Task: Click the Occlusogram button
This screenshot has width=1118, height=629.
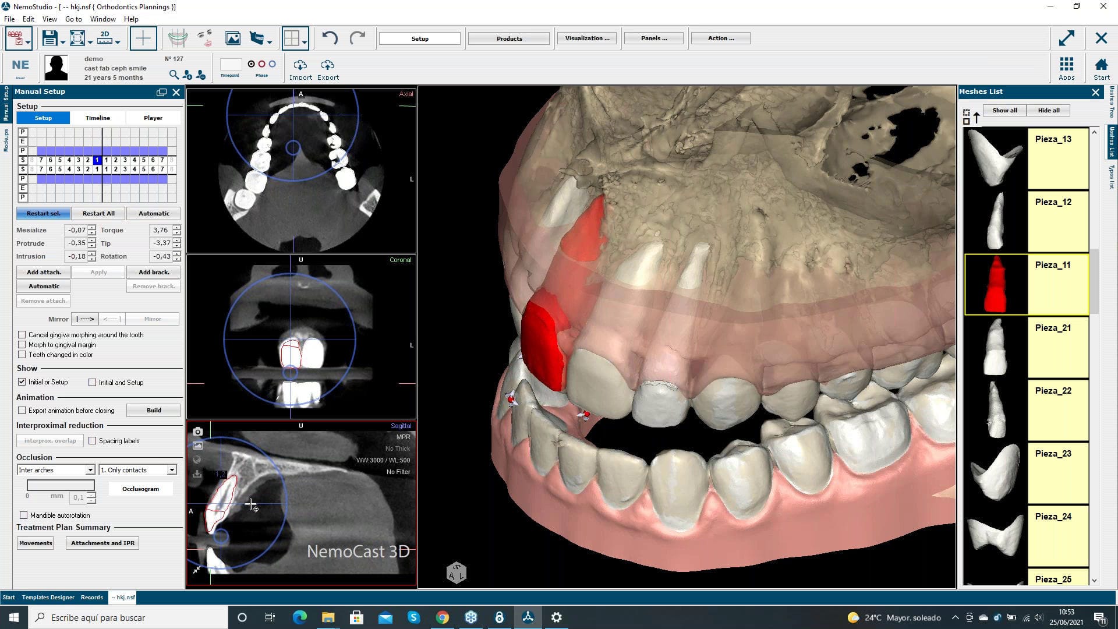Action: tap(140, 489)
